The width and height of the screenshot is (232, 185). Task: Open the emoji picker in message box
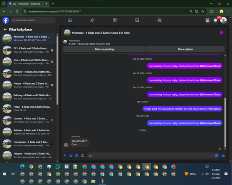(x=217, y=155)
